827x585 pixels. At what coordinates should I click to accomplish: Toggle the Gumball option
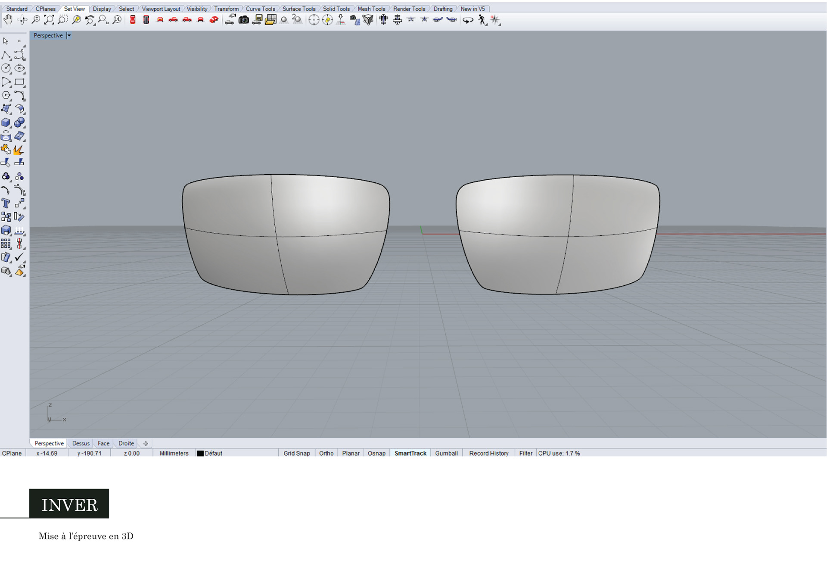point(446,453)
